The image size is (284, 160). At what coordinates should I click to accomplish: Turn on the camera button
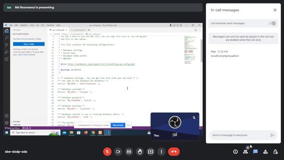click(118, 152)
